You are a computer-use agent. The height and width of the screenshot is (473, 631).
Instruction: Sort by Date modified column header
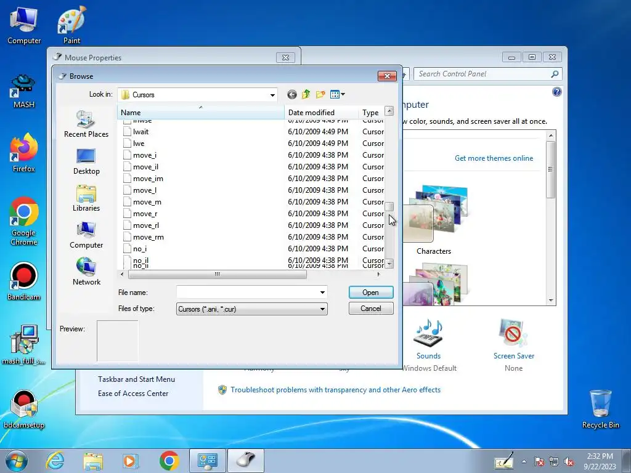[321, 113]
